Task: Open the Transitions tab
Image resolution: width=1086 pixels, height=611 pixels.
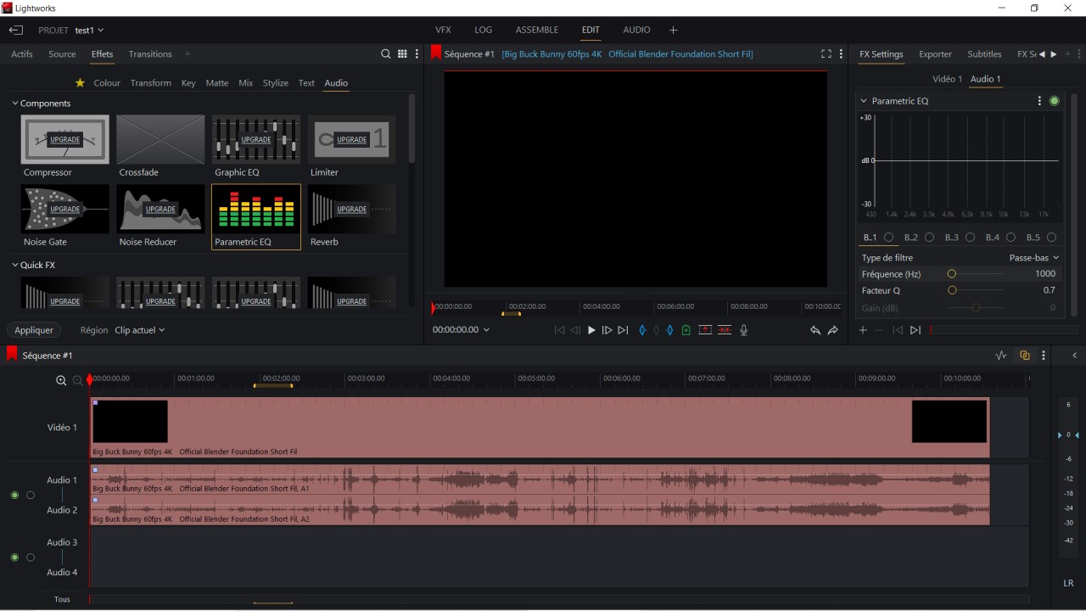Action: [150, 54]
